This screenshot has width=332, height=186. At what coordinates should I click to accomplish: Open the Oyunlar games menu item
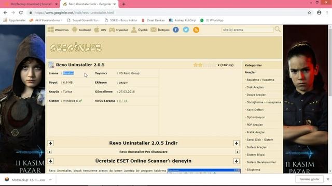[x=119, y=30]
